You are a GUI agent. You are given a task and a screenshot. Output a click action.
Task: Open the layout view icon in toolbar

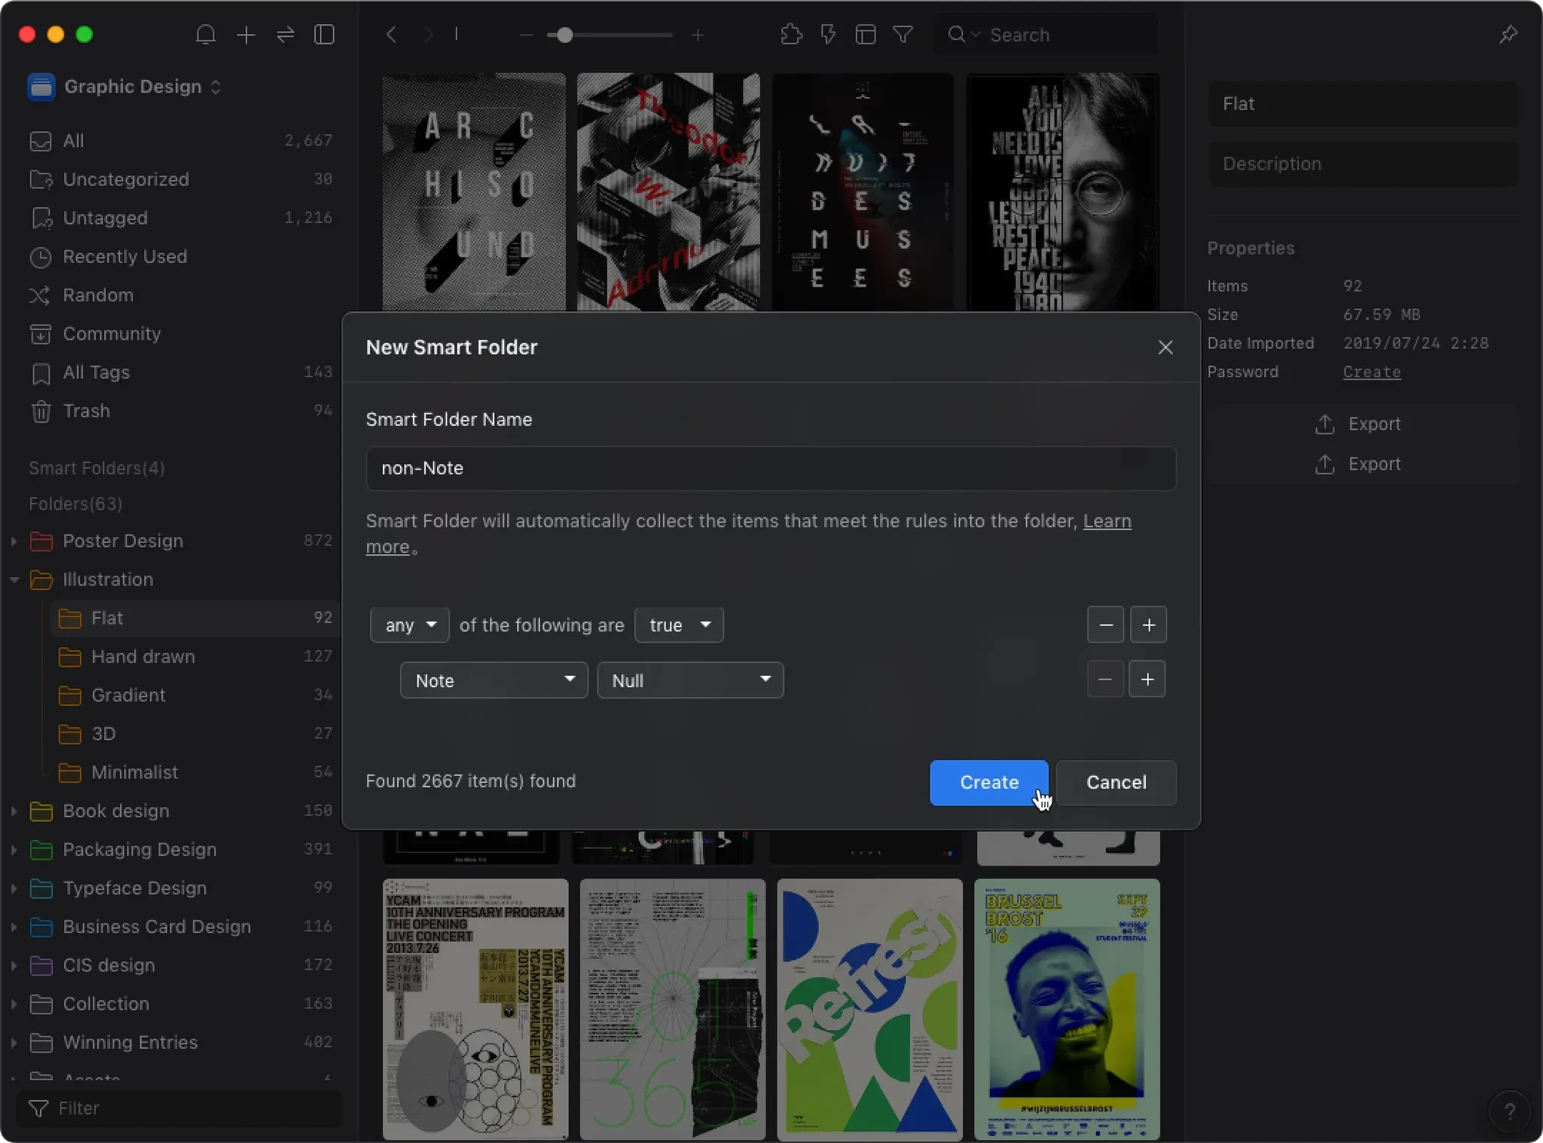(x=865, y=35)
